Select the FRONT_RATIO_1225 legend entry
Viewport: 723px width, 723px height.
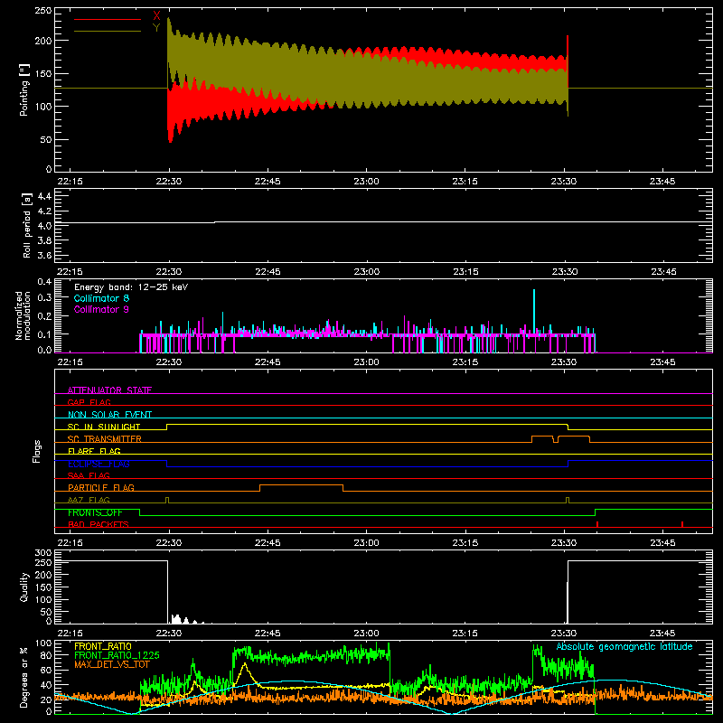tap(117, 655)
